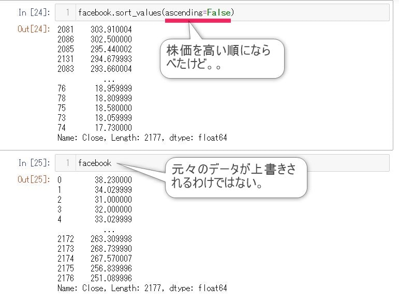Click the code input of cell In [24]
Screen dimensions: 399x303
[x=222, y=12]
